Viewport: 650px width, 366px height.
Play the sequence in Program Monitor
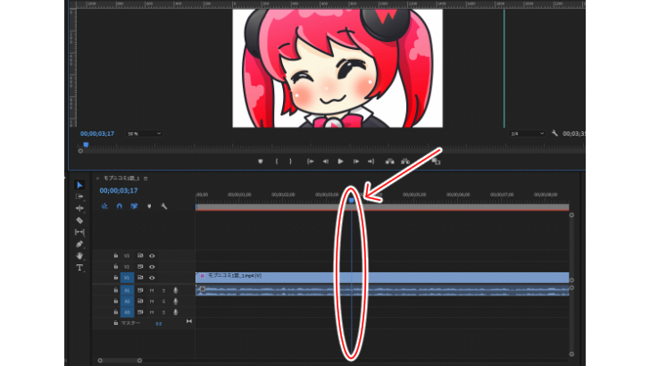click(340, 162)
